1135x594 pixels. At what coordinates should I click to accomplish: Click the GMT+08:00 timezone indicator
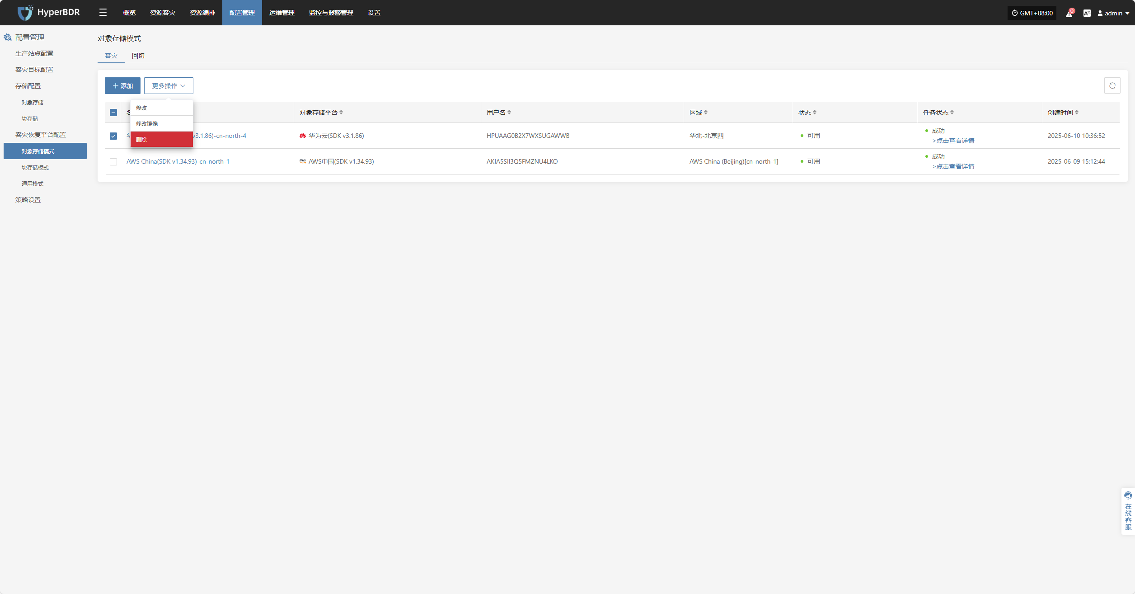[1032, 13]
